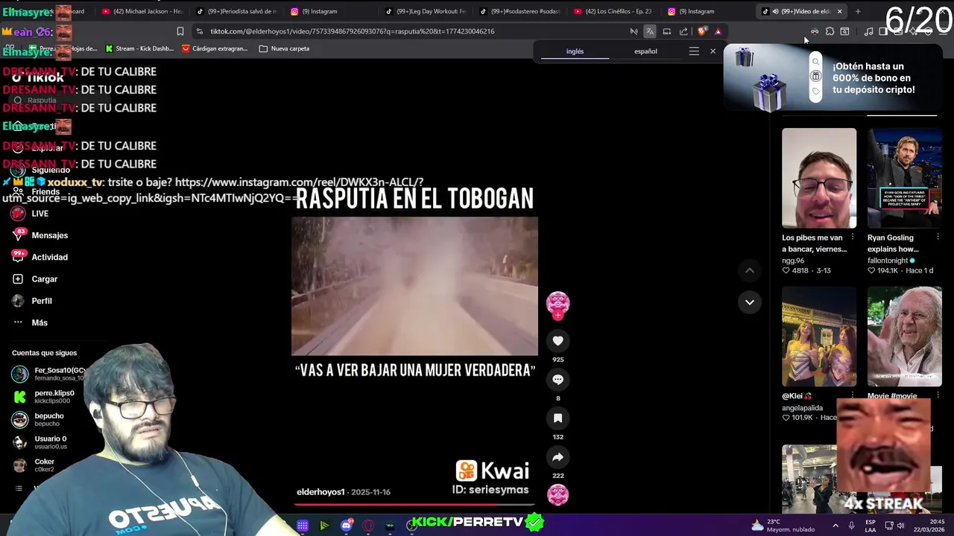View site information icon beside the URL

tap(199, 31)
